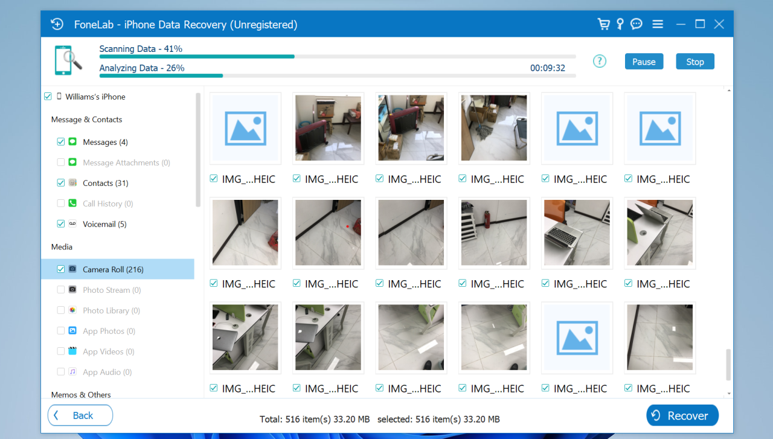Screen dimensions: 773x439
Task: Select Camera Roll (216) category
Action: click(113, 269)
